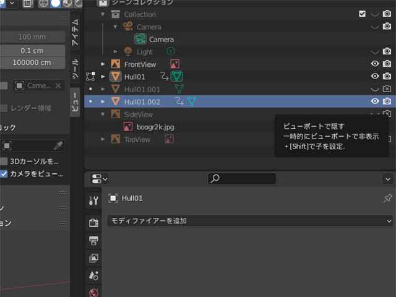
Task: Collapse the SideView item
Action: [x=103, y=114]
